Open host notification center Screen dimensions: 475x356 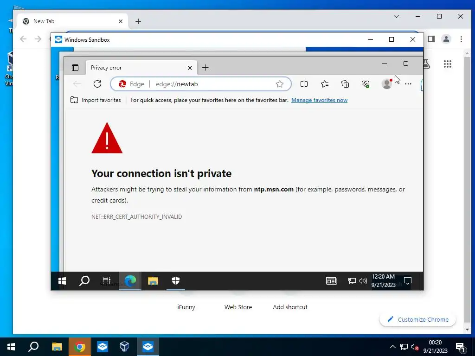pos(461,347)
